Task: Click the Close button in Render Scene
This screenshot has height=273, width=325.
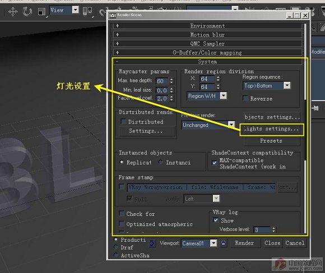Action: point(272,243)
